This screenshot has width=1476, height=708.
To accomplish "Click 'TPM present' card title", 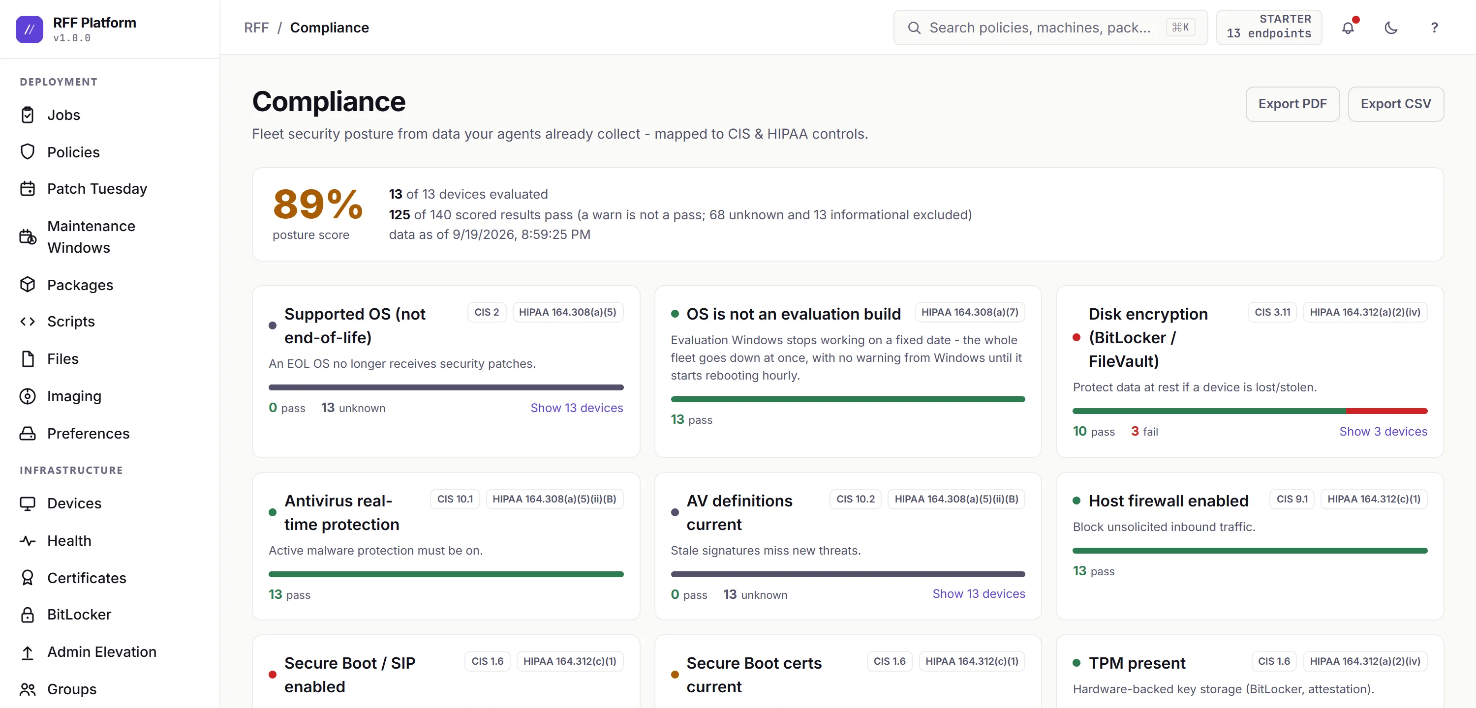I will [x=1137, y=663].
